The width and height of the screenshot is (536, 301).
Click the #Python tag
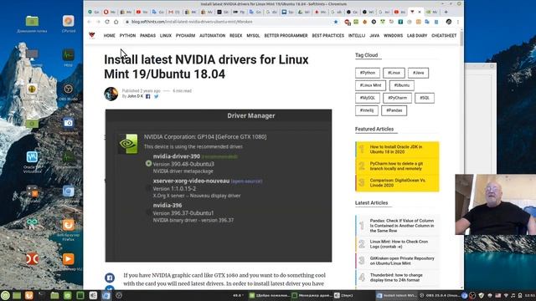[x=368, y=73]
